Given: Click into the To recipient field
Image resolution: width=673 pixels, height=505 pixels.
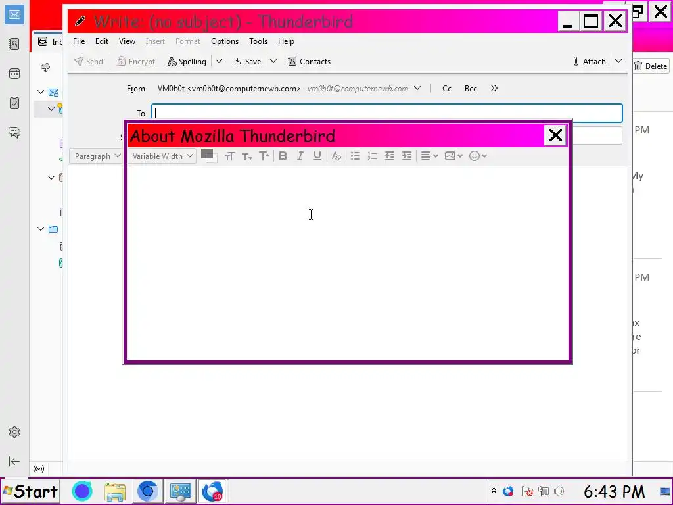Looking at the screenshot, I should pyautogui.click(x=386, y=113).
